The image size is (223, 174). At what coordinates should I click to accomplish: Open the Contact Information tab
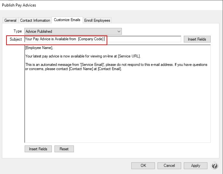(x=35, y=20)
